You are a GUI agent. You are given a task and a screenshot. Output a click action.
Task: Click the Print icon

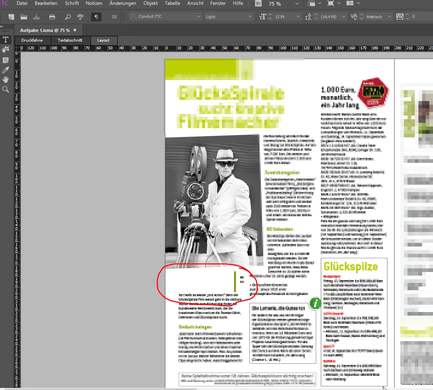pos(52,17)
